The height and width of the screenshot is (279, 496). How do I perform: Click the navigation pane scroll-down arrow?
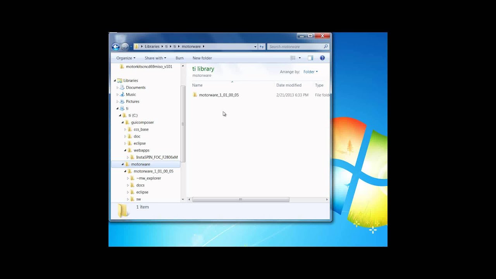(x=183, y=200)
